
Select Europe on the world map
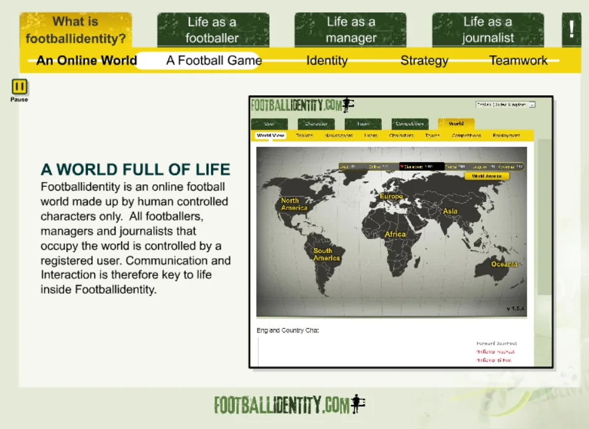391,197
